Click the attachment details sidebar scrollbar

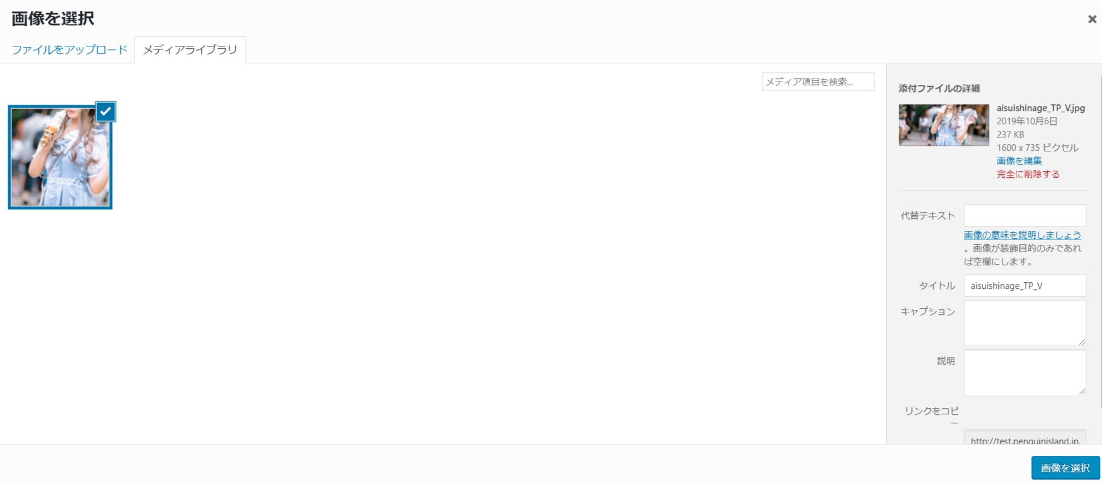pos(1100,241)
